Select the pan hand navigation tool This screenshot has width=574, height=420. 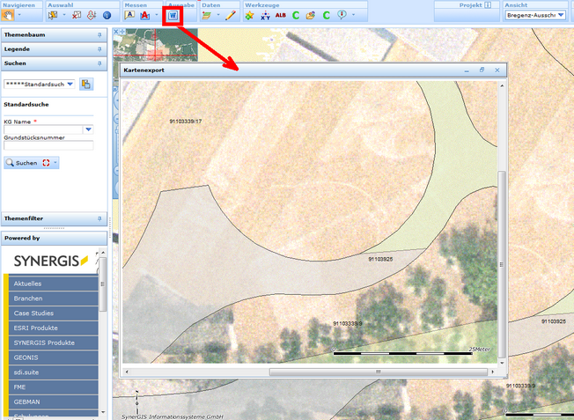pos(9,15)
